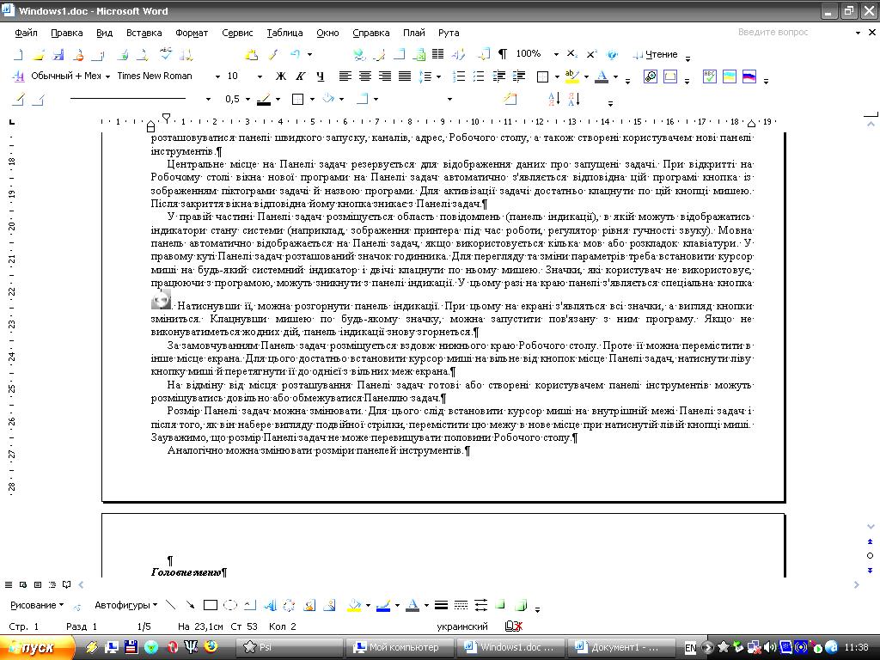Click the Subscript X₂ button

571,54
